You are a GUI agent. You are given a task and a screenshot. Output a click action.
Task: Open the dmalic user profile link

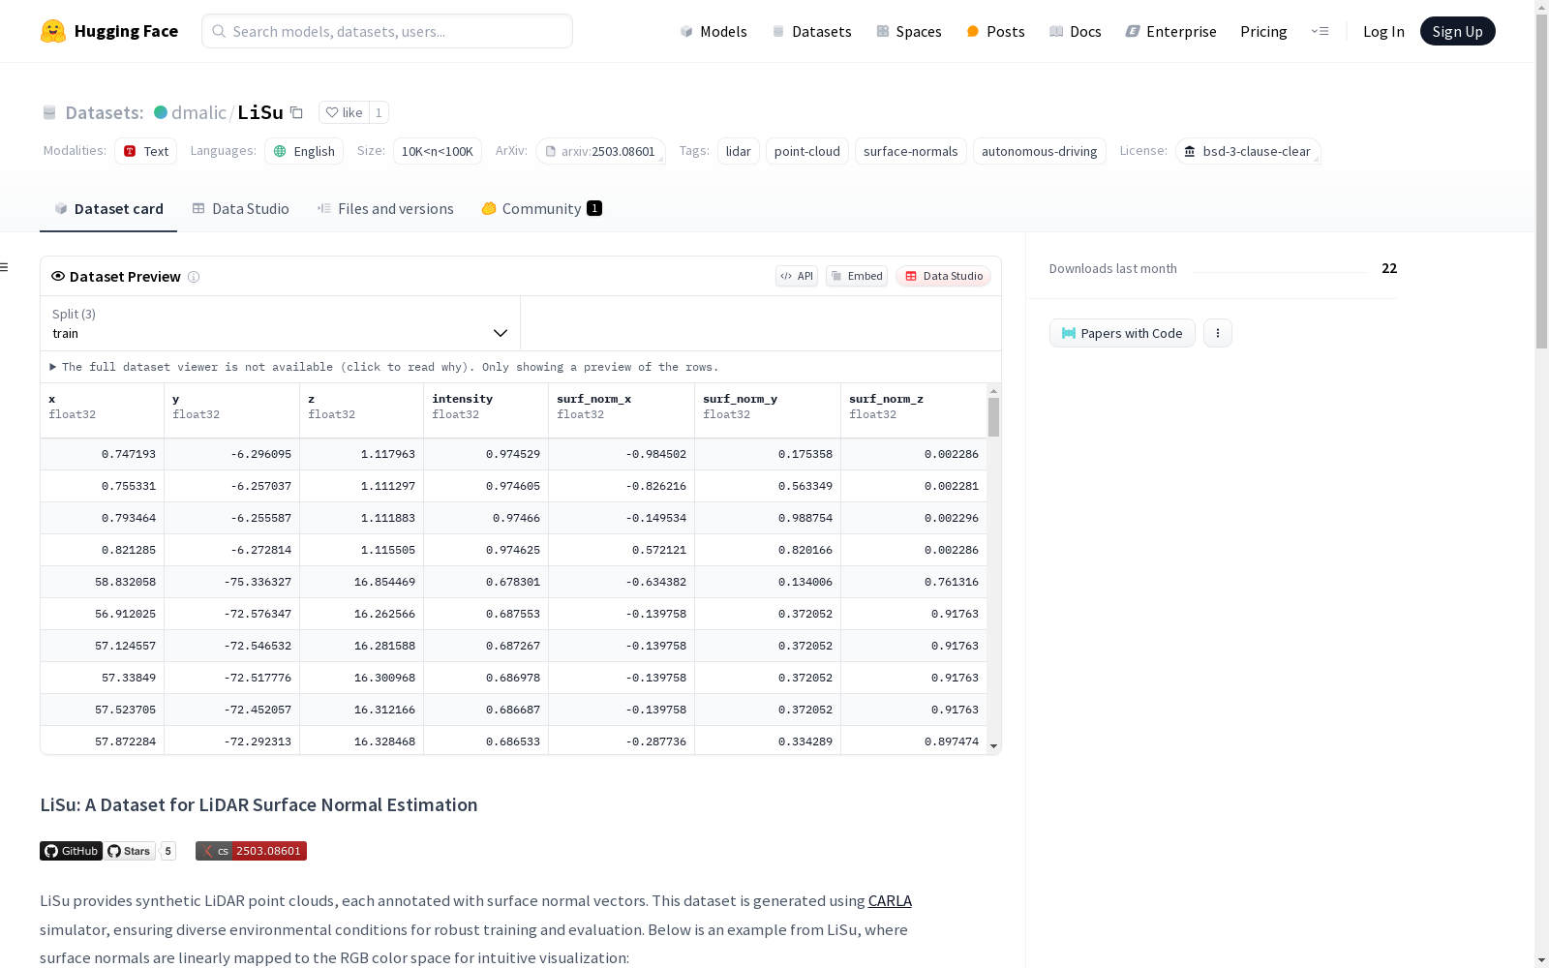tap(198, 112)
